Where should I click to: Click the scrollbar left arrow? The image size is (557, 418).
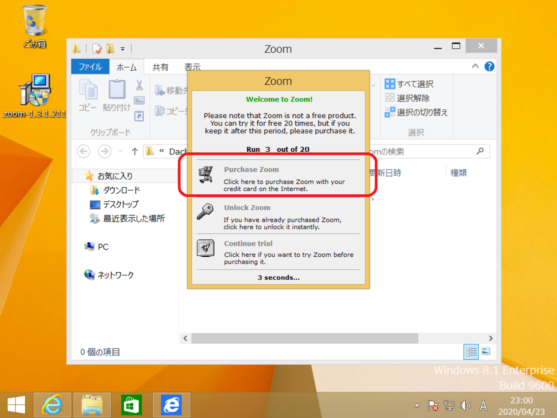click(x=185, y=338)
